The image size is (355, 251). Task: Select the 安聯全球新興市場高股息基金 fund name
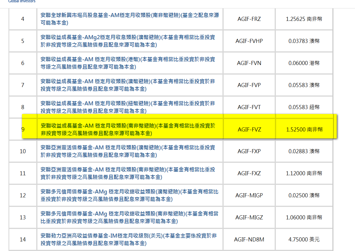130,19
